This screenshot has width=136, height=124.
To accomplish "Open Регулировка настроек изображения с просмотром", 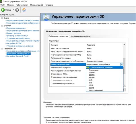I will point(23,51).
